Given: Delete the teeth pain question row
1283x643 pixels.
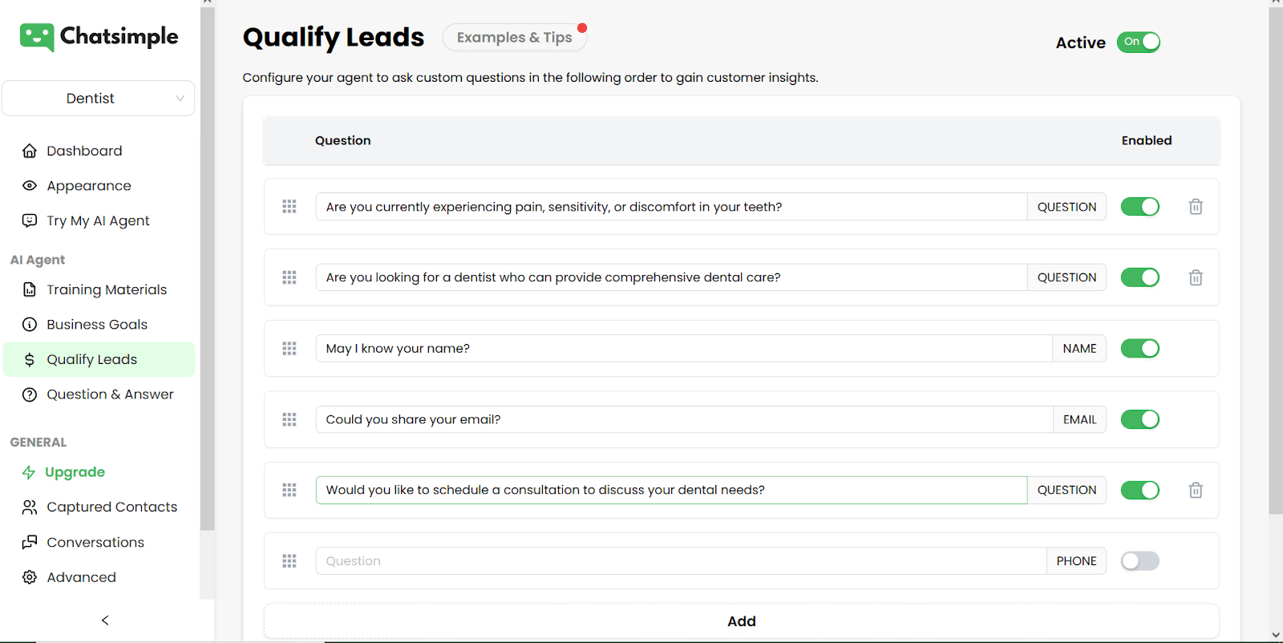Looking at the screenshot, I should (1196, 207).
